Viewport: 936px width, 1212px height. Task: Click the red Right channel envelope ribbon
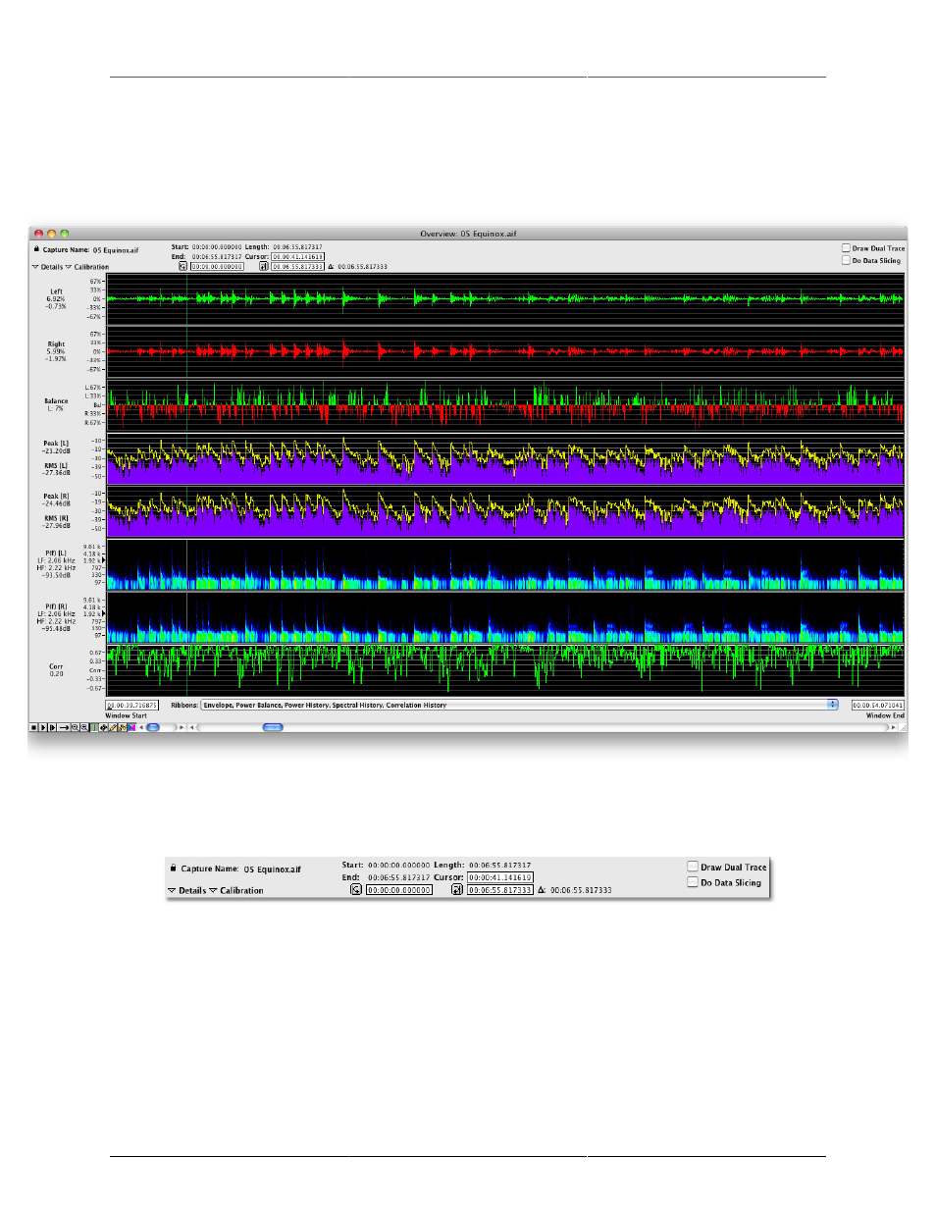[x=505, y=350]
